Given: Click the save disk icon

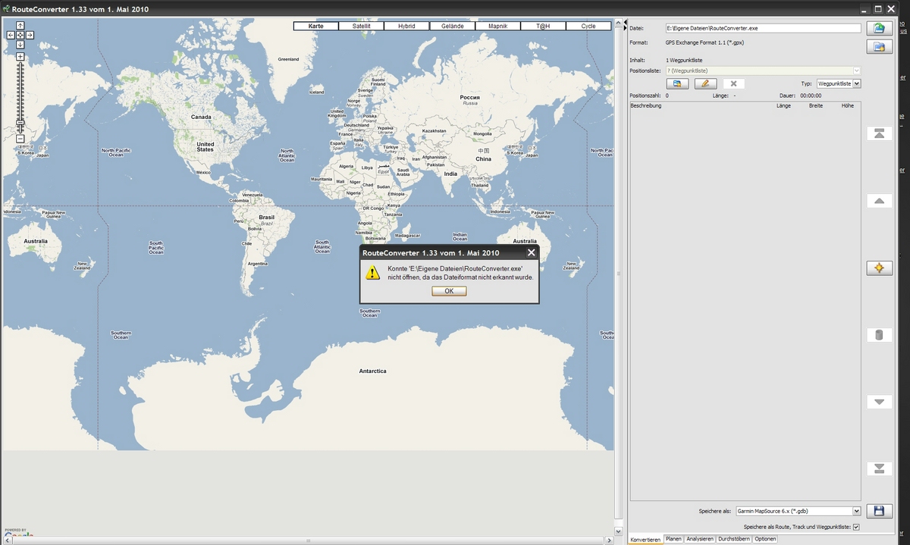Looking at the screenshot, I should (879, 512).
